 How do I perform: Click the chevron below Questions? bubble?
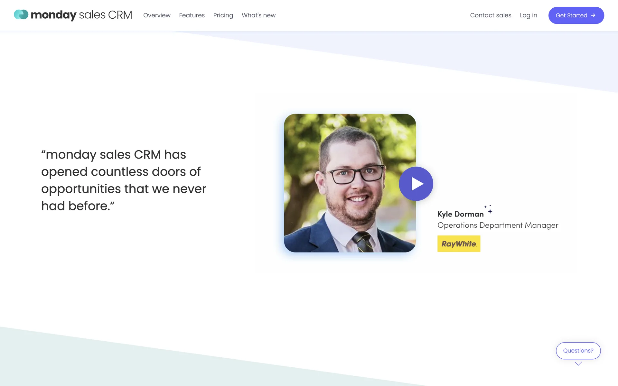click(578, 364)
